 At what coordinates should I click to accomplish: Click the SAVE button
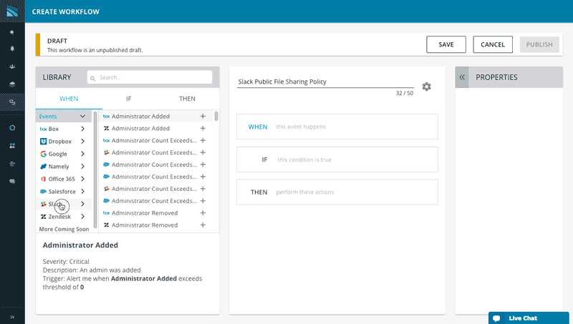446,44
